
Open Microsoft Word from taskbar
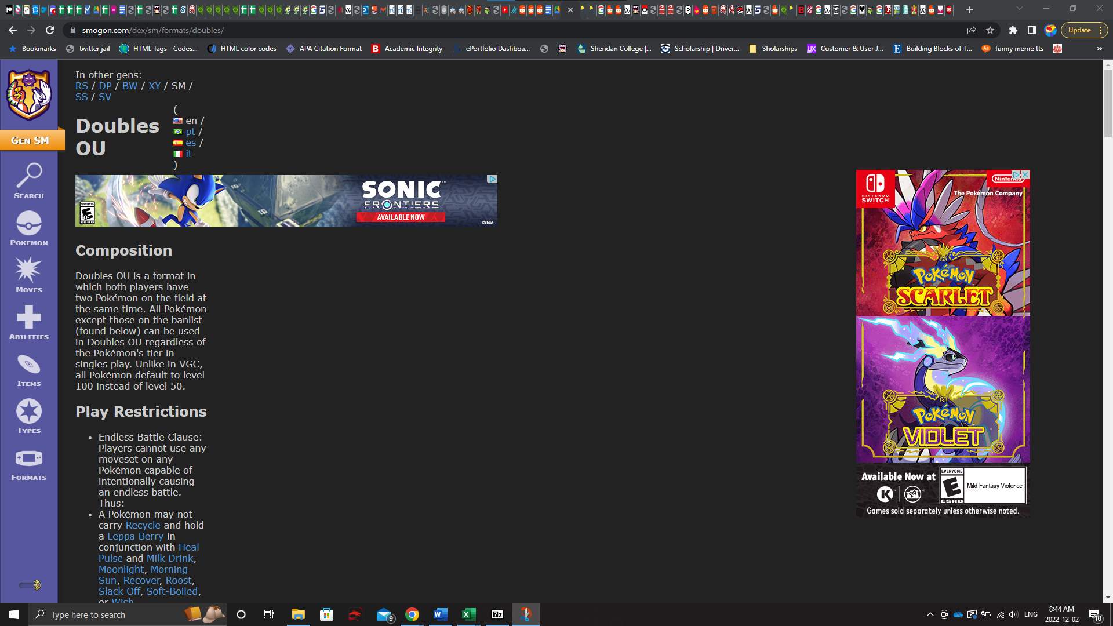point(440,614)
